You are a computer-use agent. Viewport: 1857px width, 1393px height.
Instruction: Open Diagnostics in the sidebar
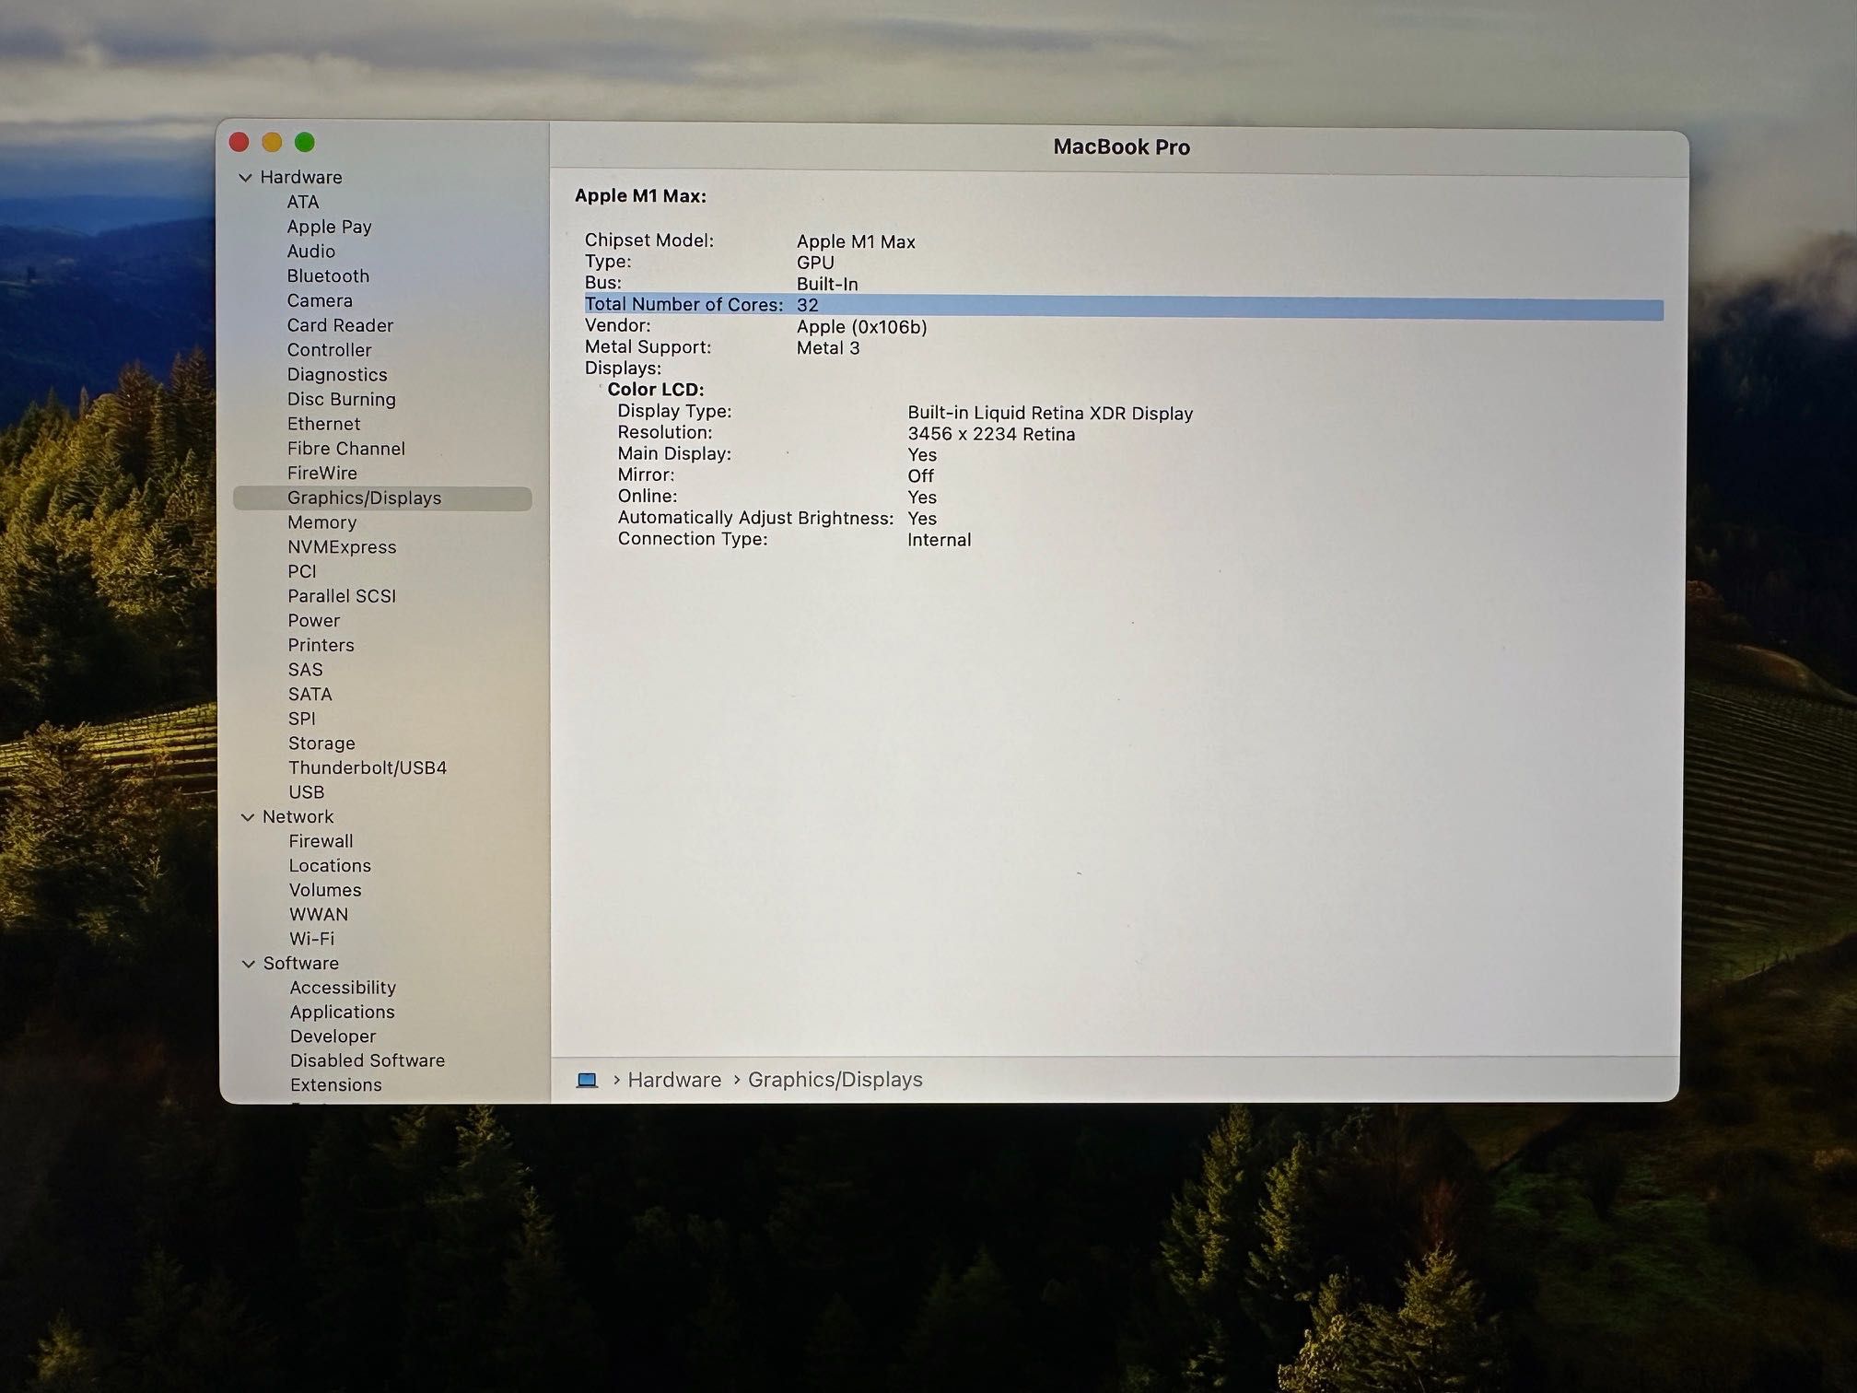click(337, 375)
